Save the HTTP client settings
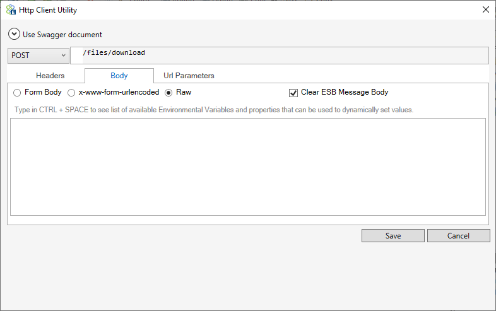This screenshot has width=496, height=311. point(393,236)
